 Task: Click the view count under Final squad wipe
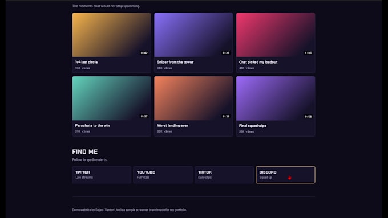point(246,131)
